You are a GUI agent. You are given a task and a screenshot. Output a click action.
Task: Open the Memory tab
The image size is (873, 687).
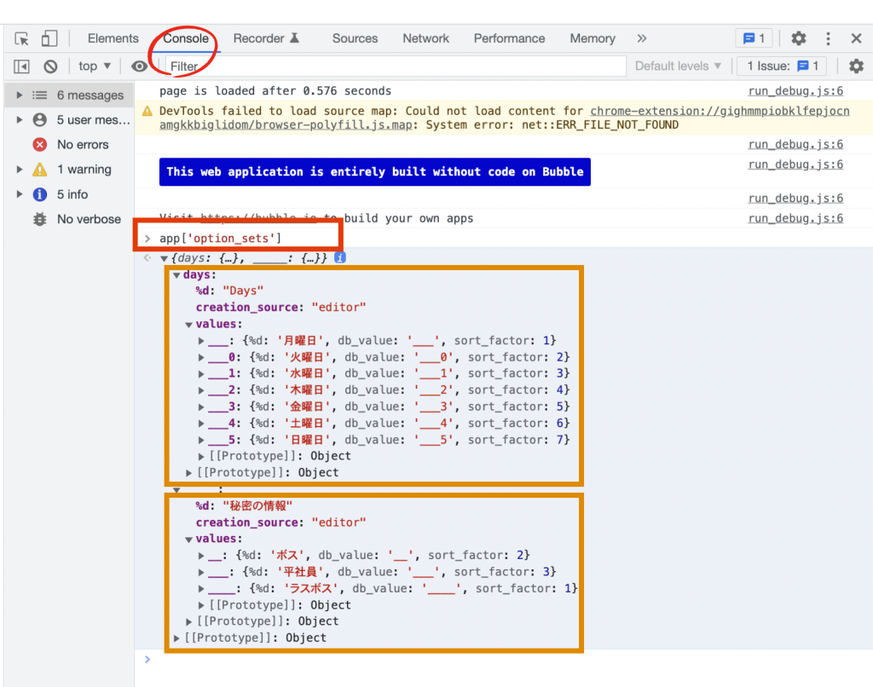[593, 38]
